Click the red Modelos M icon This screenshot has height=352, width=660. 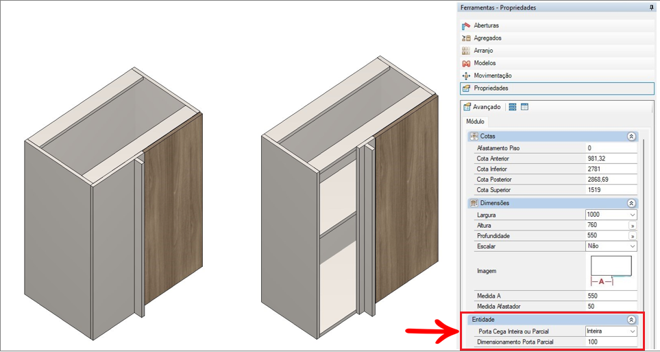466,64
